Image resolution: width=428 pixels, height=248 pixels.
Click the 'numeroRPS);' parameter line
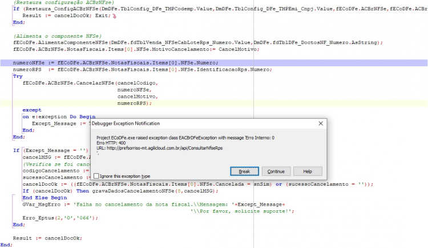click(x=135, y=103)
